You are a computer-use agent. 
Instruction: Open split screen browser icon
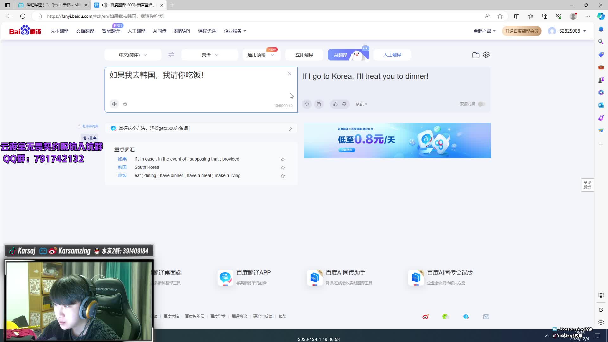tap(516, 16)
